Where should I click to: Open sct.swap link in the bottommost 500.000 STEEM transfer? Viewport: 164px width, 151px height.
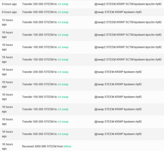(x=63, y=134)
